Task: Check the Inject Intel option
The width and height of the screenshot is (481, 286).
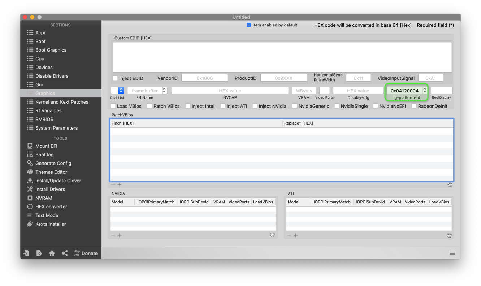Action: pos(188,106)
